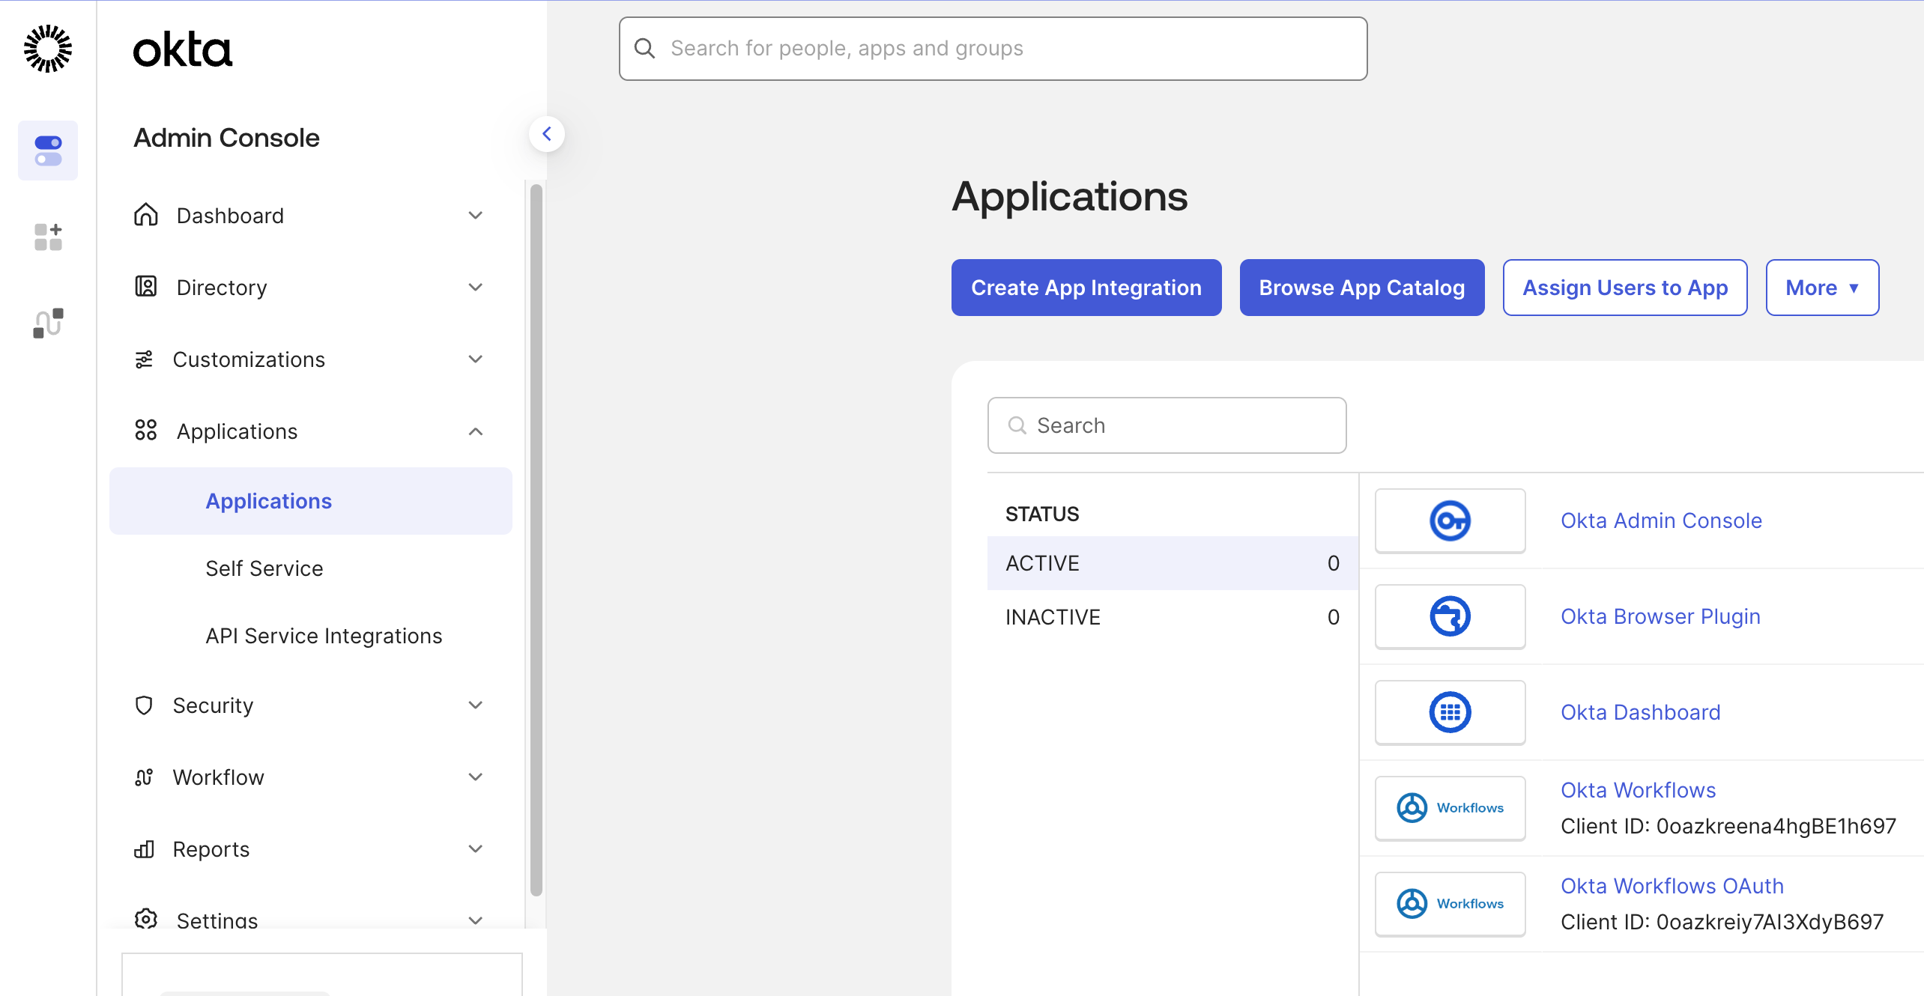This screenshot has height=996, width=1924.
Task: Click the Okta Admin Console app logo
Action: pyautogui.click(x=1450, y=520)
